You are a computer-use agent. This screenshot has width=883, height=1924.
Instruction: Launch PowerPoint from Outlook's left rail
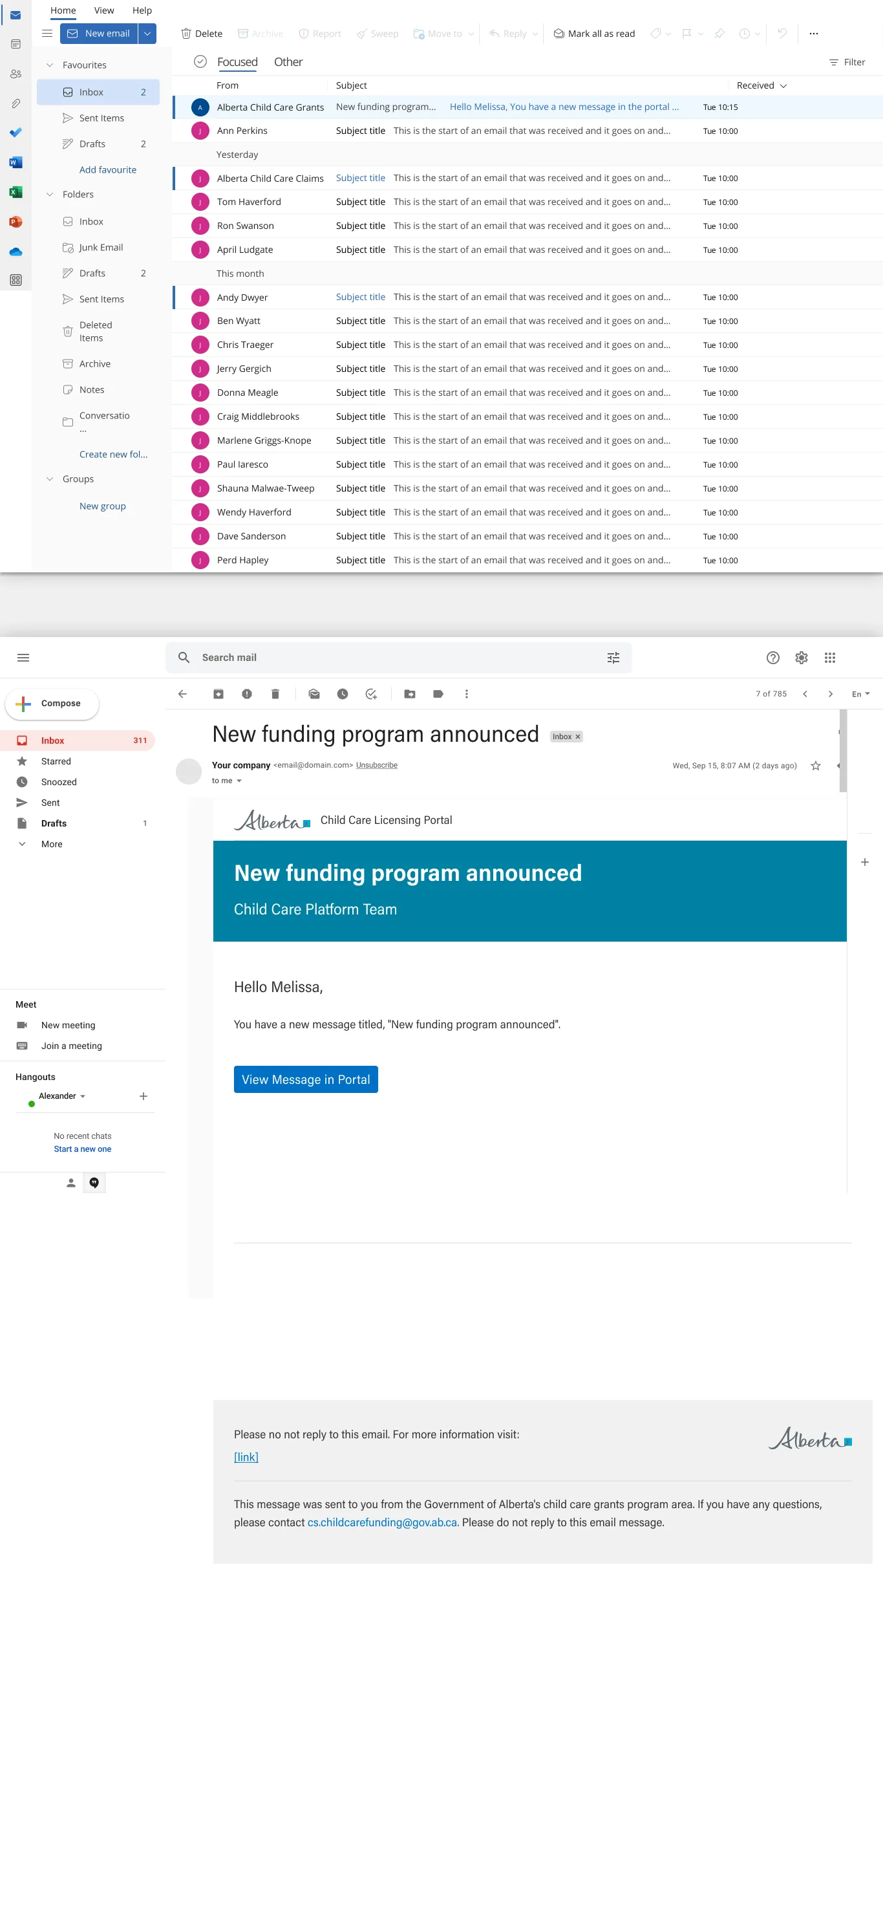(x=16, y=222)
